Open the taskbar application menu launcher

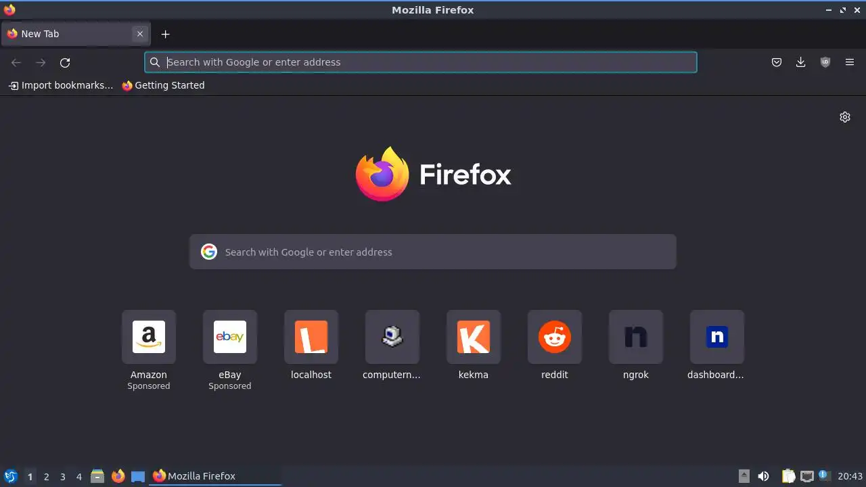(x=10, y=476)
